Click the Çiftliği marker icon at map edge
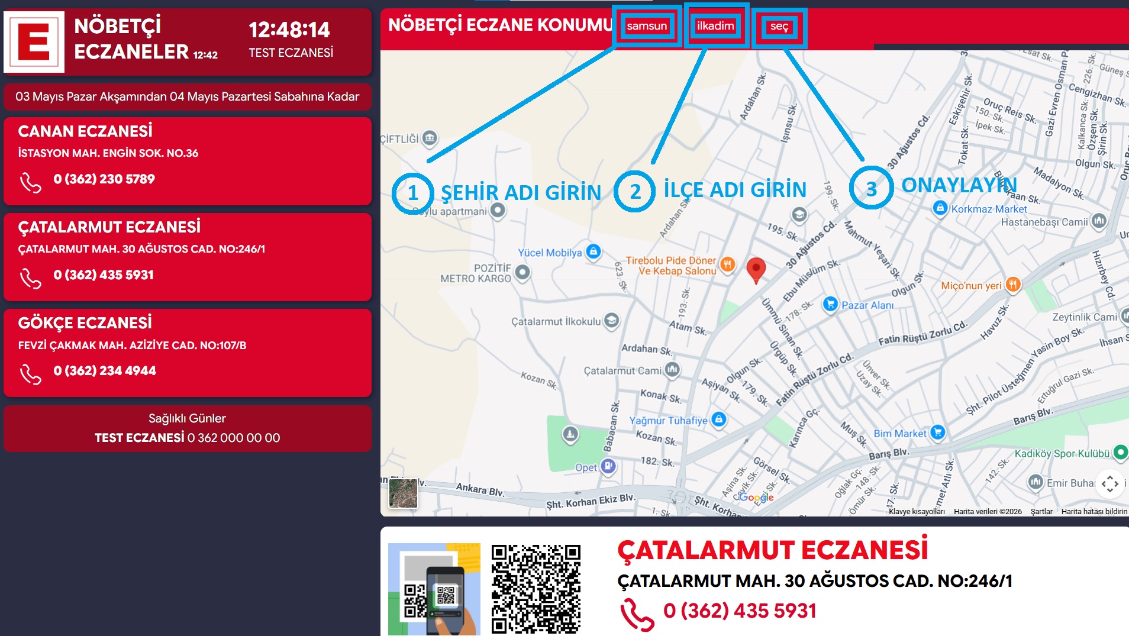Viewport: 1129px width, 636px height. [x=430, y=138]
